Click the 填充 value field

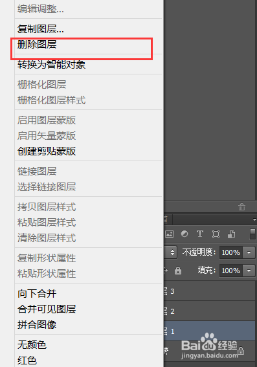[x=231, y=271]
